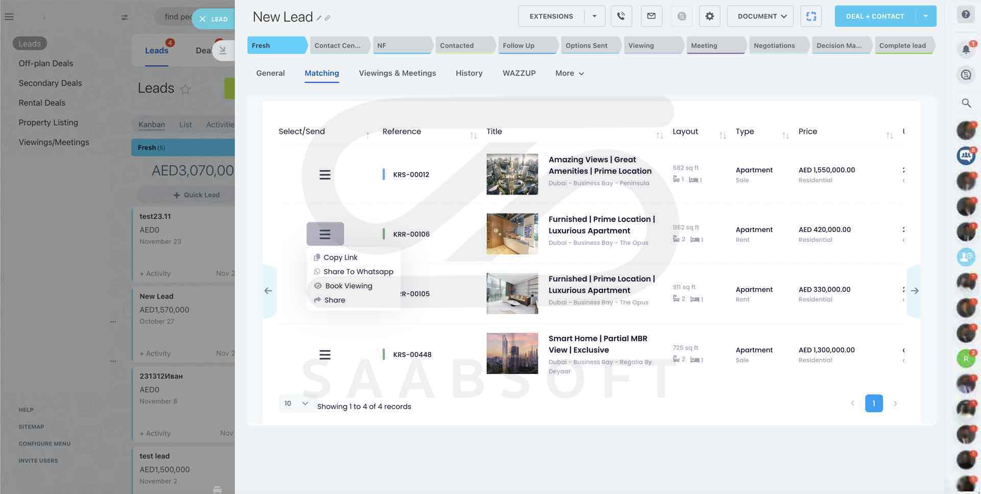Click the minimize slider arrow button
981x494 pixels.
pos(222,50)
